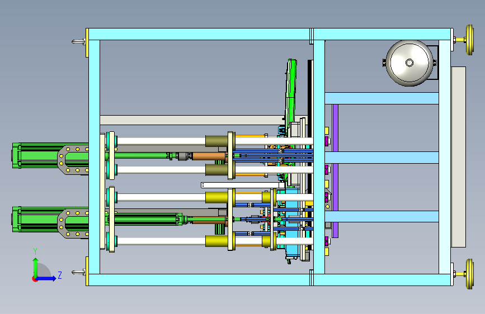The width and height of the screenshot is (485, 314).
Task: Click the blue Z axis arrow of the triad
Action: 46,278
